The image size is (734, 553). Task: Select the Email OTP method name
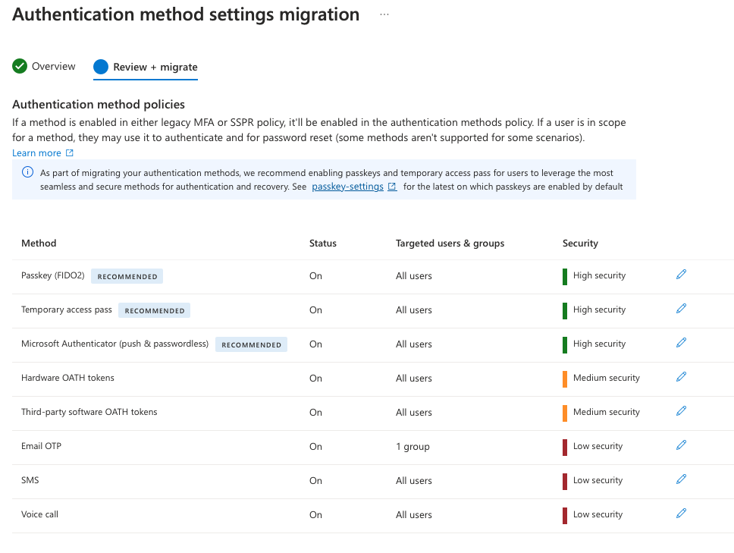click(41, 446)
